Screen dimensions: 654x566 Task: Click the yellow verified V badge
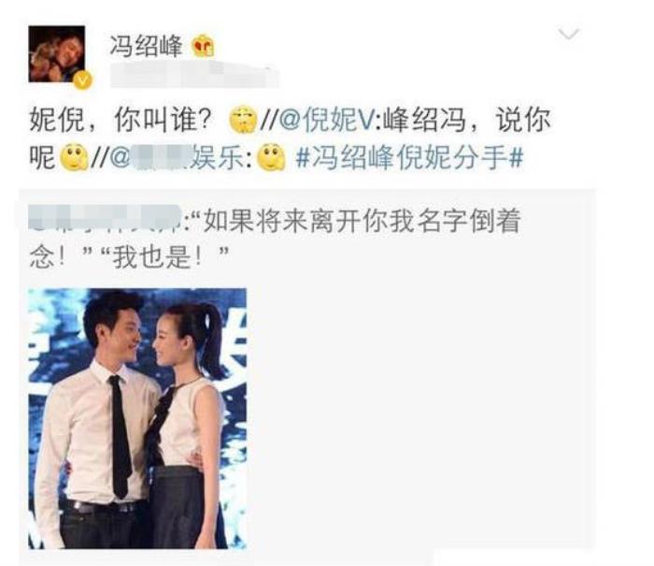click(x=82, y=80)
